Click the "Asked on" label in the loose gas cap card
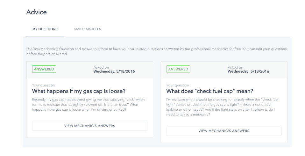Viewport: 305px width, 156px height. point(101,67)
